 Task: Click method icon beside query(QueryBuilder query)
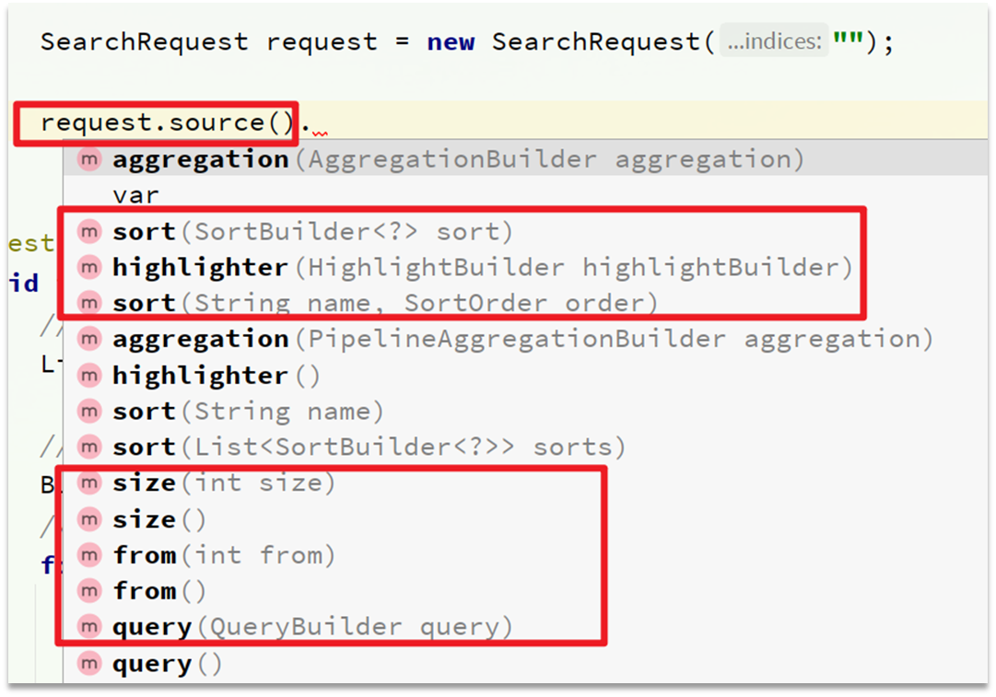(x=89, y=627)
